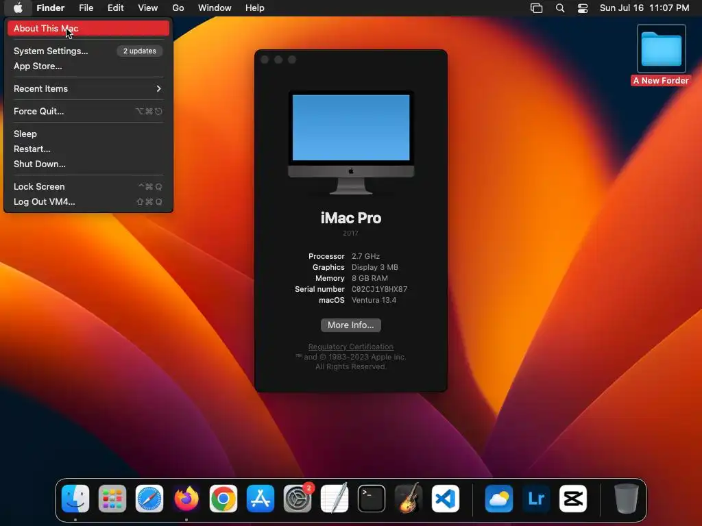This screenshot has width=702, height=526.
Task: Select Log Out VM4… menu entry
Action: [x=88, y=202]
